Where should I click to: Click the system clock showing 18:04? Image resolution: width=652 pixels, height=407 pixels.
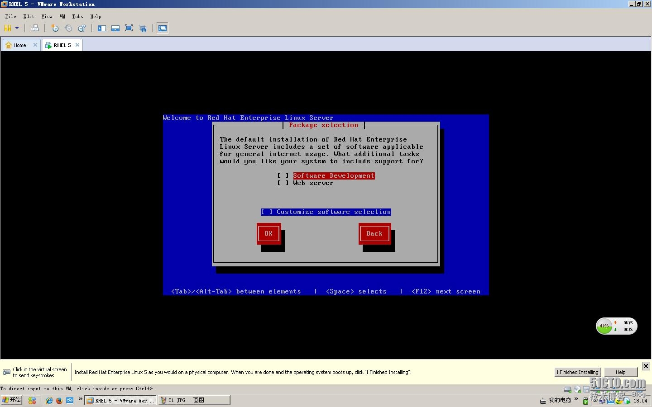(x=640, y=401)
